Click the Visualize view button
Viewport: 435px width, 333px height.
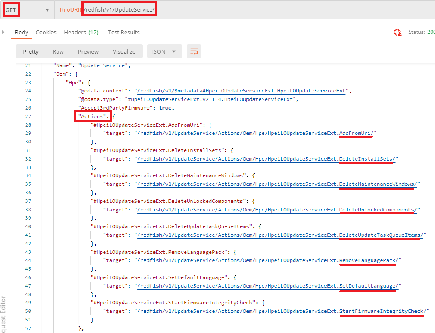124,51
